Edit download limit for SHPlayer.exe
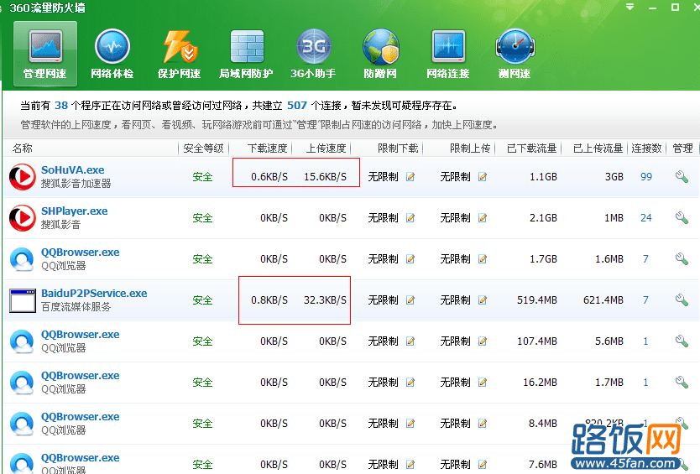Viewport: 700px width, 474px height. 410,218
